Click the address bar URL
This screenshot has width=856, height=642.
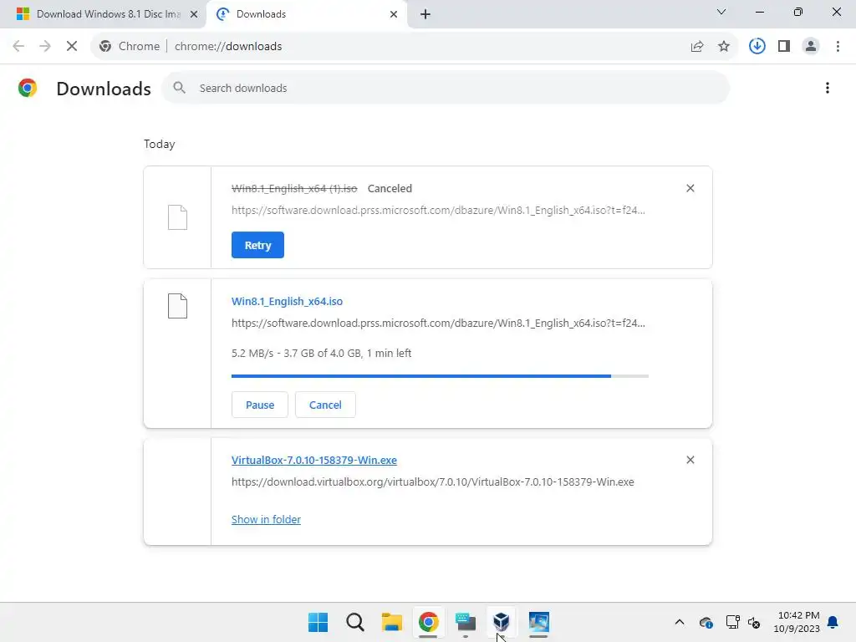(x=228, y=47)
